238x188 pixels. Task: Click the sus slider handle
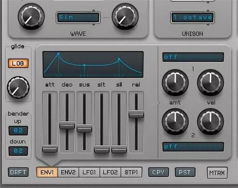(84, 128)
